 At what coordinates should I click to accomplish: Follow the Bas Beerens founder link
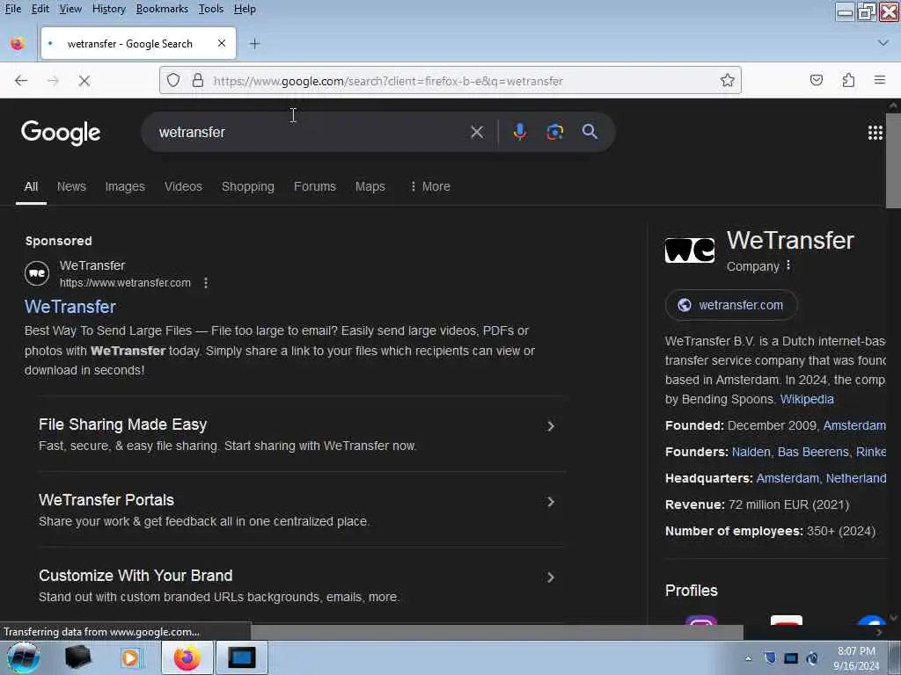(x=812, y=452)
